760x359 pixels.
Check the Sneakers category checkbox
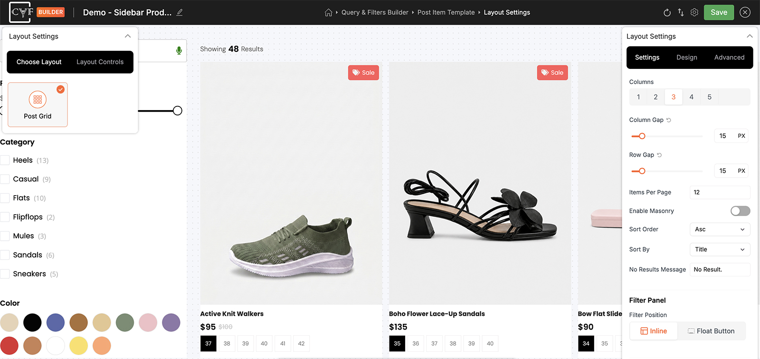tap(5, 274)
